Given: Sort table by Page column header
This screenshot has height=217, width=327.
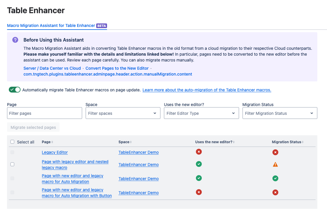Looking at the screenshot, I should [x=47, y=142].
